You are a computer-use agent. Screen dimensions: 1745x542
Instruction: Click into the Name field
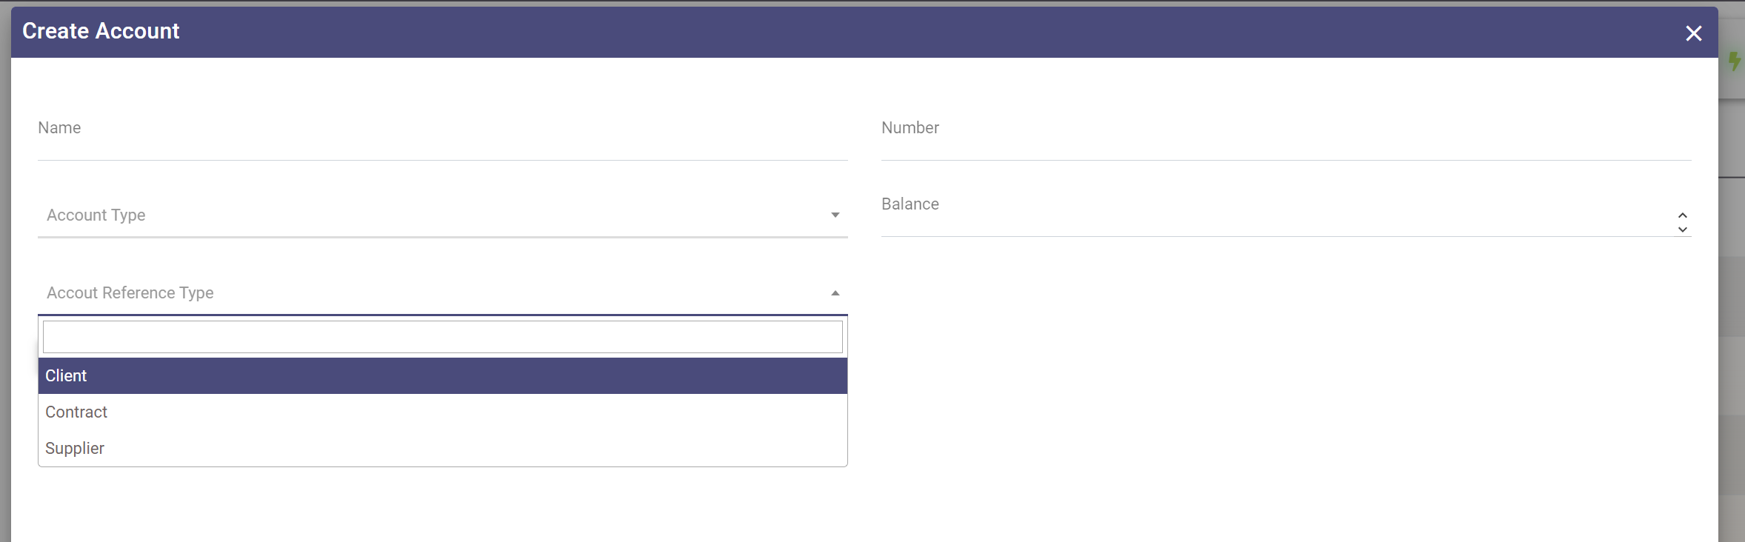tap(443, 142)
